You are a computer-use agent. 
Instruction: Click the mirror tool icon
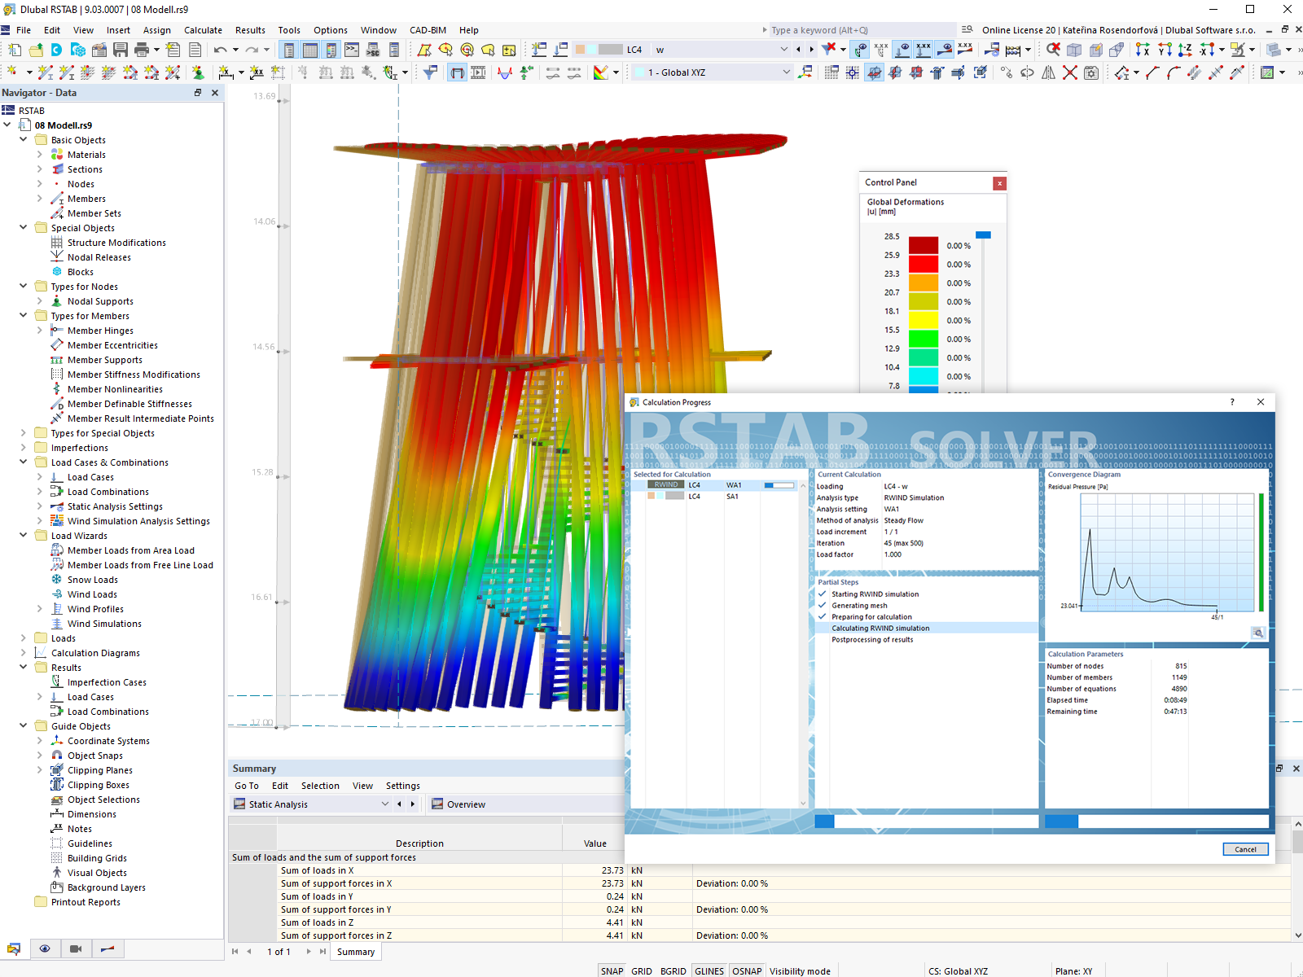(1049, 72)
